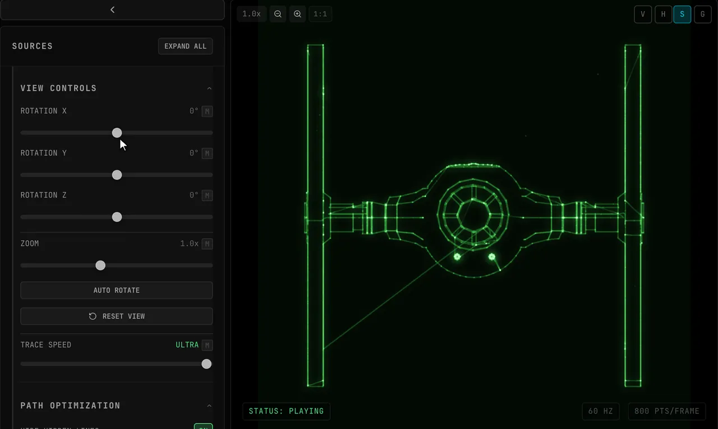Click the Sources panel heading
This screenshot has width=718, height=429.
click(x=33, y=46)
